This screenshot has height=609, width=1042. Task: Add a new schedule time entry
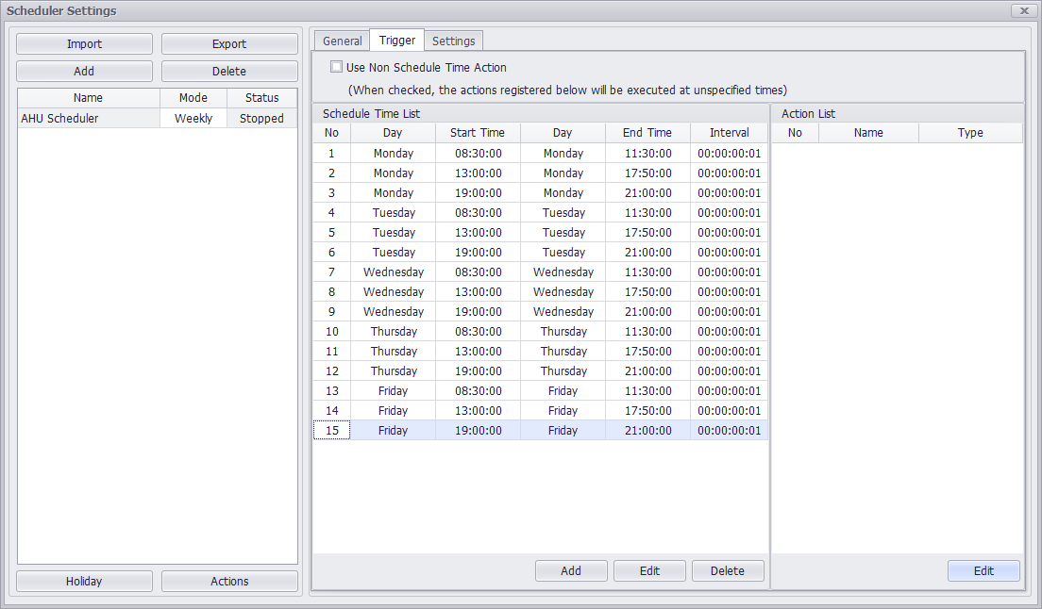[x=571, y=571]
